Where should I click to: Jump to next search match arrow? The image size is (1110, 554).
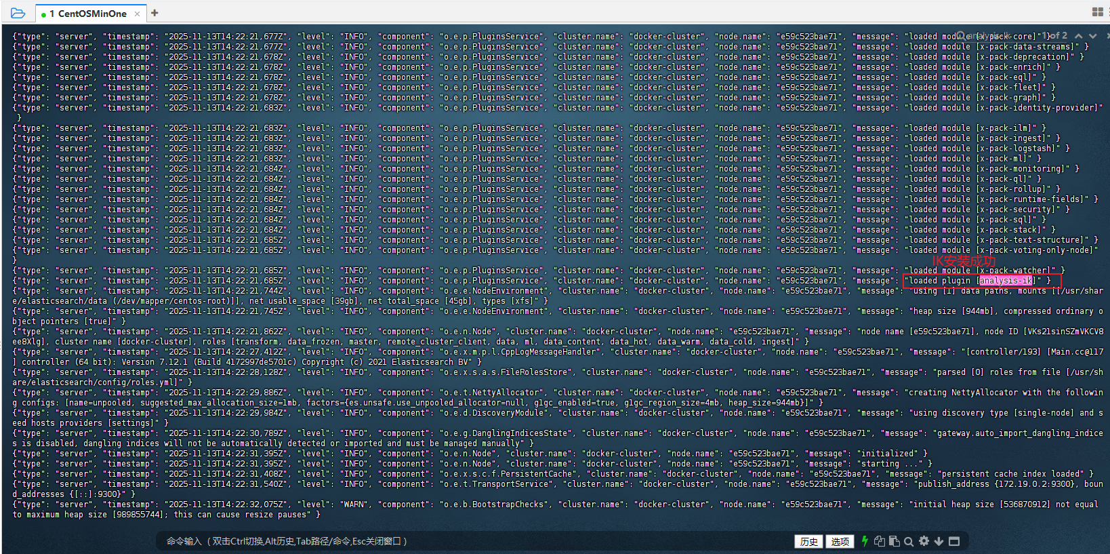(x=1092, y=36)
